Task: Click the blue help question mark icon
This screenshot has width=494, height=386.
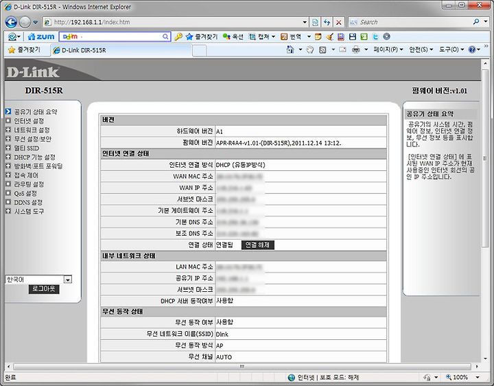Action: [x=471, y=49]
